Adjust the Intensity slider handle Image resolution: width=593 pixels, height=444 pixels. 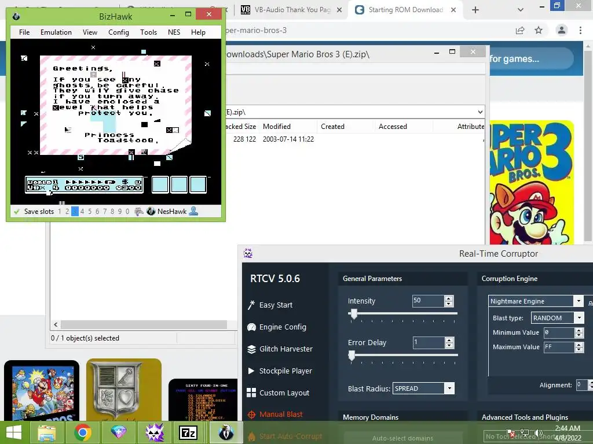tap(354, 313)
